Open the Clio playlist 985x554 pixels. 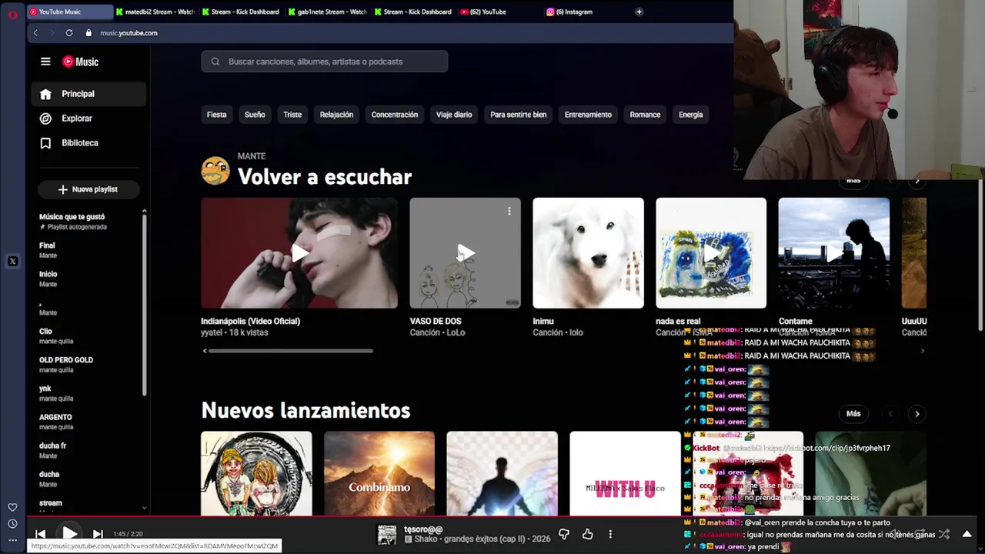click(x=88, y=335)
